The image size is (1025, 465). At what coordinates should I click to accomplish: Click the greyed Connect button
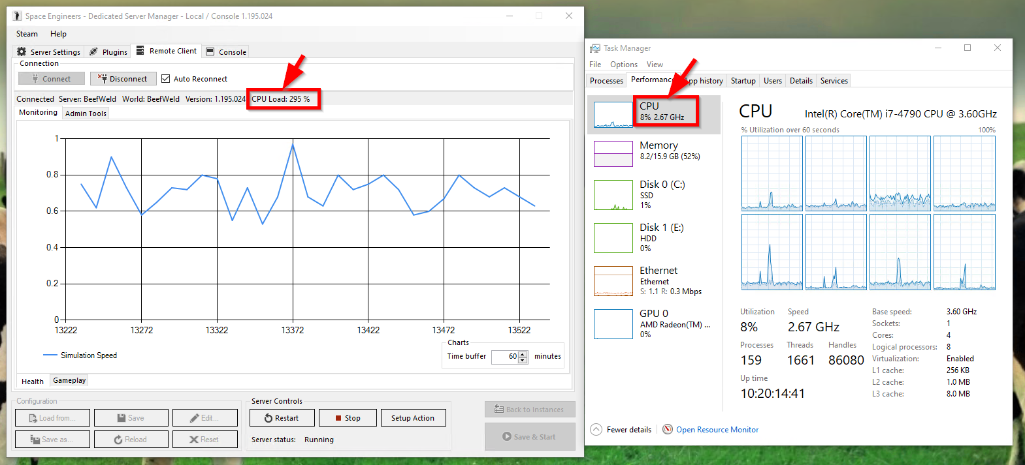(52, 78)
